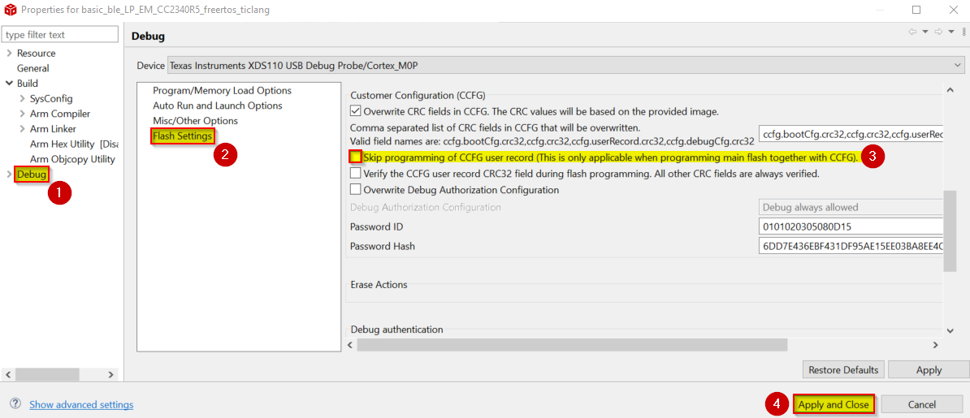The height and width of the screenshot is (418, 970).
Task: Click Restore Defaults button
Action: pyautogui.click(x=843, y=370)
